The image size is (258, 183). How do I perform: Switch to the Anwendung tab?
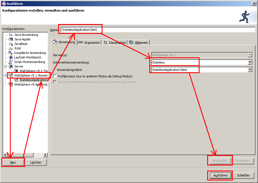pyautogui.click(x=64, y=42)
